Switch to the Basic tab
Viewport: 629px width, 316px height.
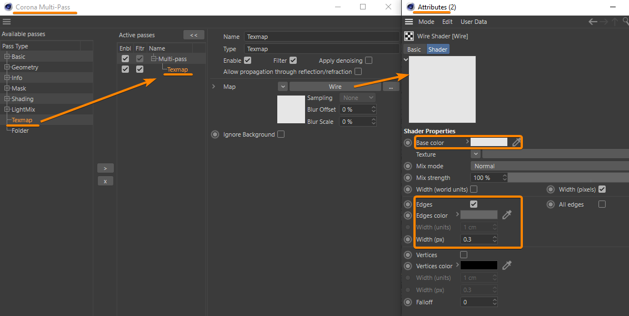point(414,49)
